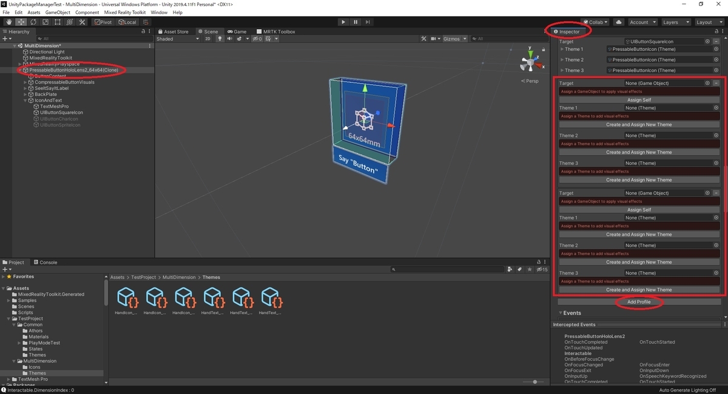
Task: Click the Step frame button
Action: [369, 22]
